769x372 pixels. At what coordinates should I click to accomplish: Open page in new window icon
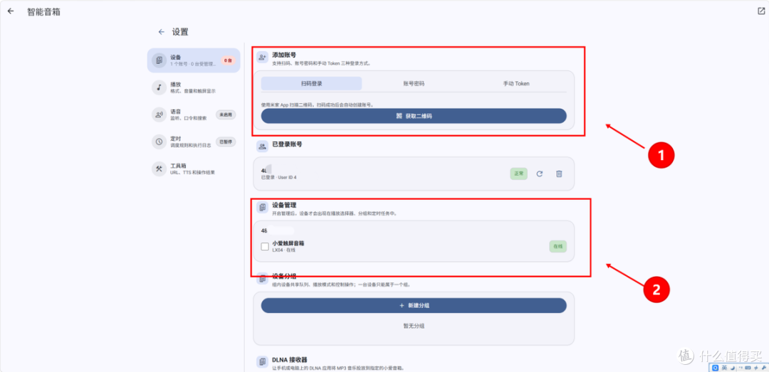pos(761,11)
